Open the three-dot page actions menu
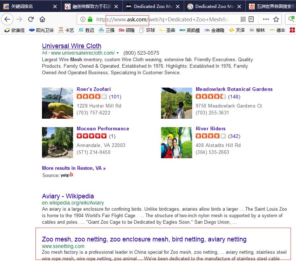 266,20
